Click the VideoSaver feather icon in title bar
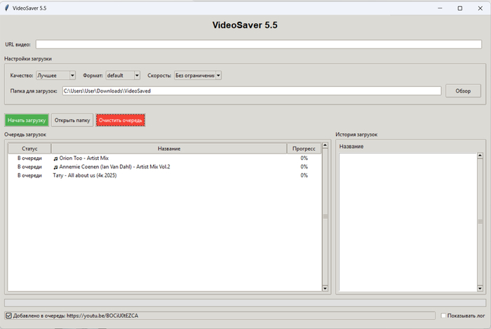This screenshot has width=491, height=329. [x=6, y=8]
